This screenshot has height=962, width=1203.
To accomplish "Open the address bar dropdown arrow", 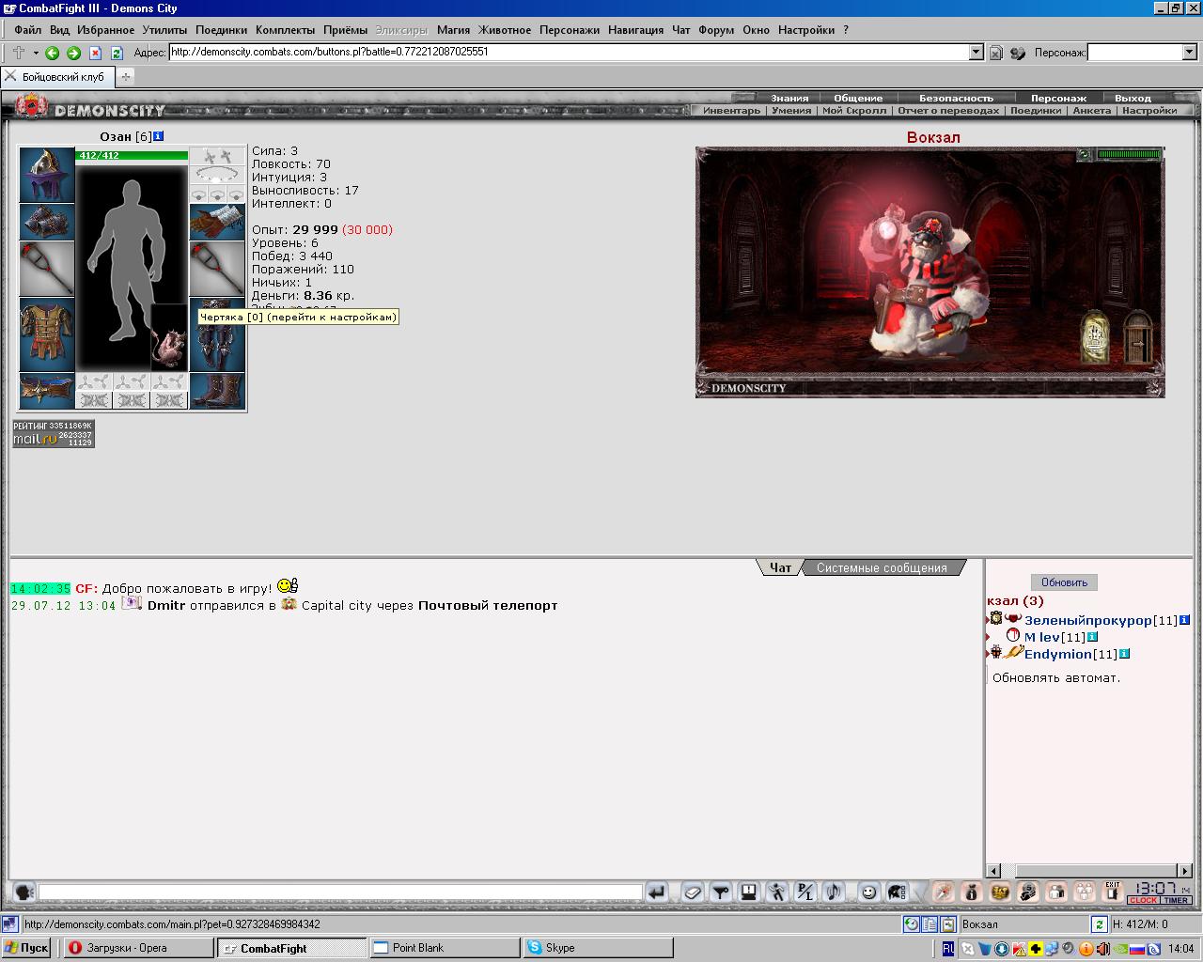I will click(976, 53).
